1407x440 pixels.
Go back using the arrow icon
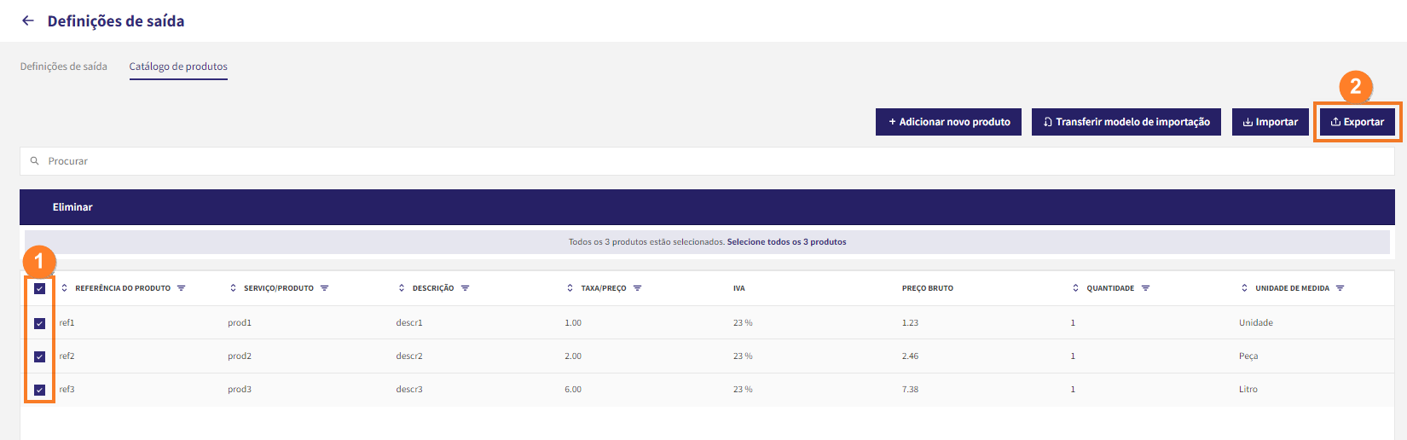28,20
